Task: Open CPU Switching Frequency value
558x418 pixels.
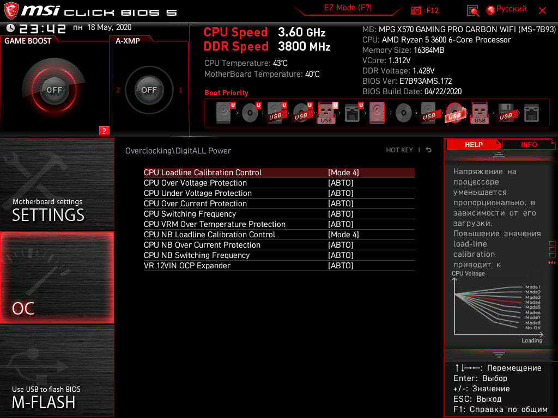Action: tap(341, 213)
